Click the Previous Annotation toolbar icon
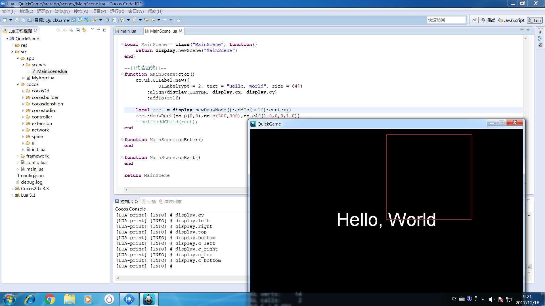This screenshot has height=306, width=545. click(134, 20)
